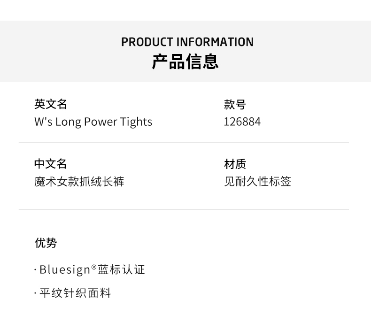This screenshot has width=371, height=315.
Task: Click the ® symbol after Bluesign
Action: 94,267
